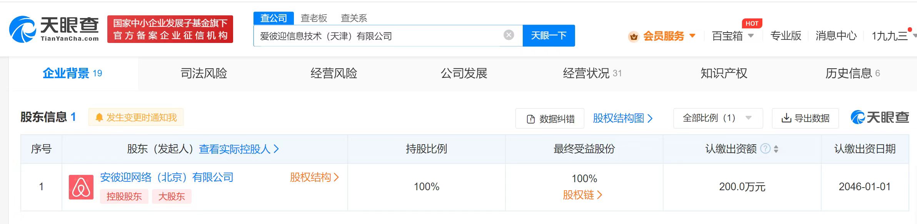Click the 序号 column header
This screenshot has width=917, height=224.
(41, 149)
